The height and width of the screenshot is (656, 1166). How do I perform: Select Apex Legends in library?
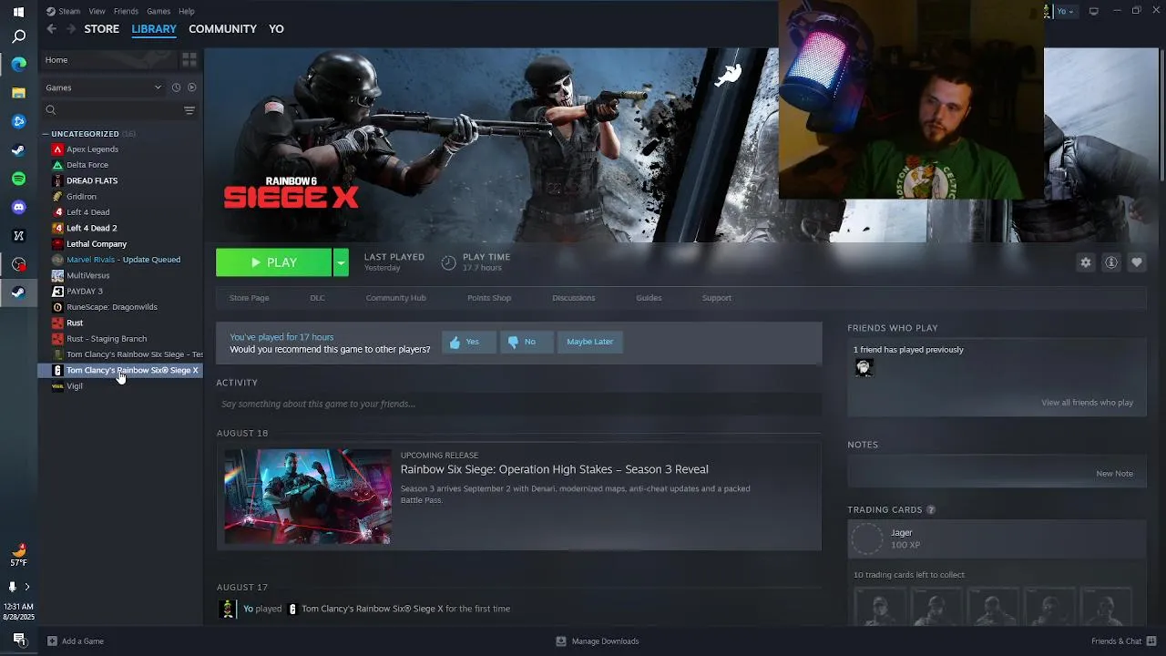[92, 149]
